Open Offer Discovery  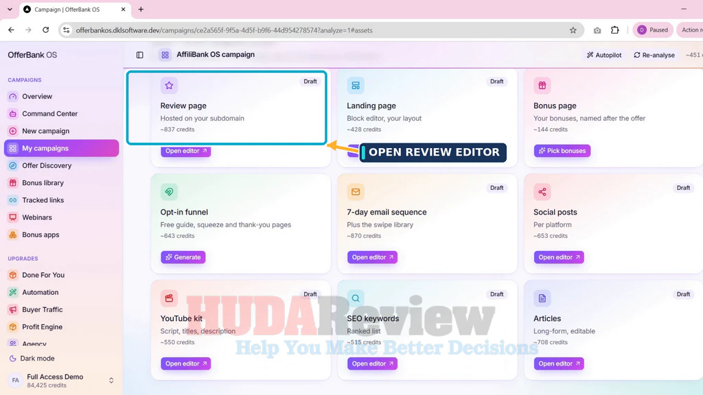tap(61, 166)
